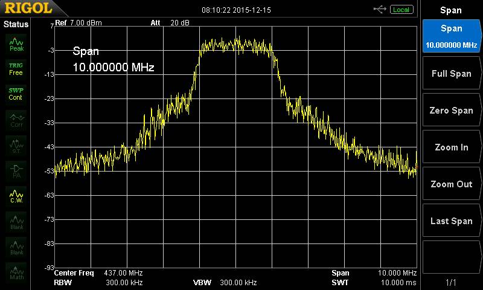Select the Zero Span menu option
Image resolution: width=483 pixels, height=290 pixels.
(451, 111)
